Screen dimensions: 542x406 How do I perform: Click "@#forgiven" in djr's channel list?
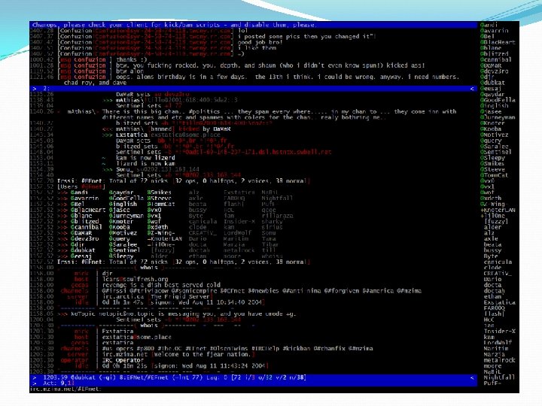tap(342, 291)
